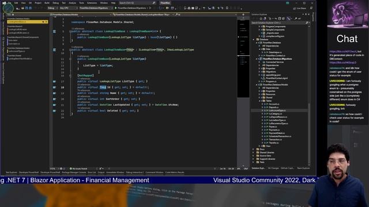369x207 pixels.
Task: Select LuCategory.cs in Solution Explorer
Action: [275, 114]
